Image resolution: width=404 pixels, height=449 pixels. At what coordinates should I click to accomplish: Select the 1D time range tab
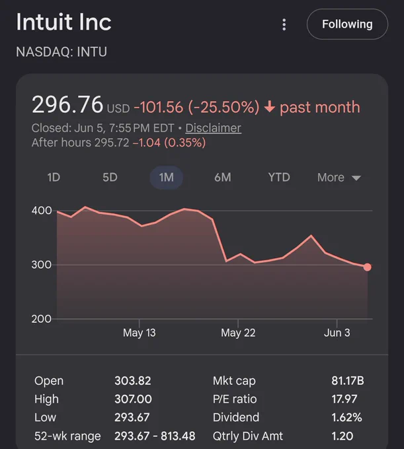tap(54, 178)
